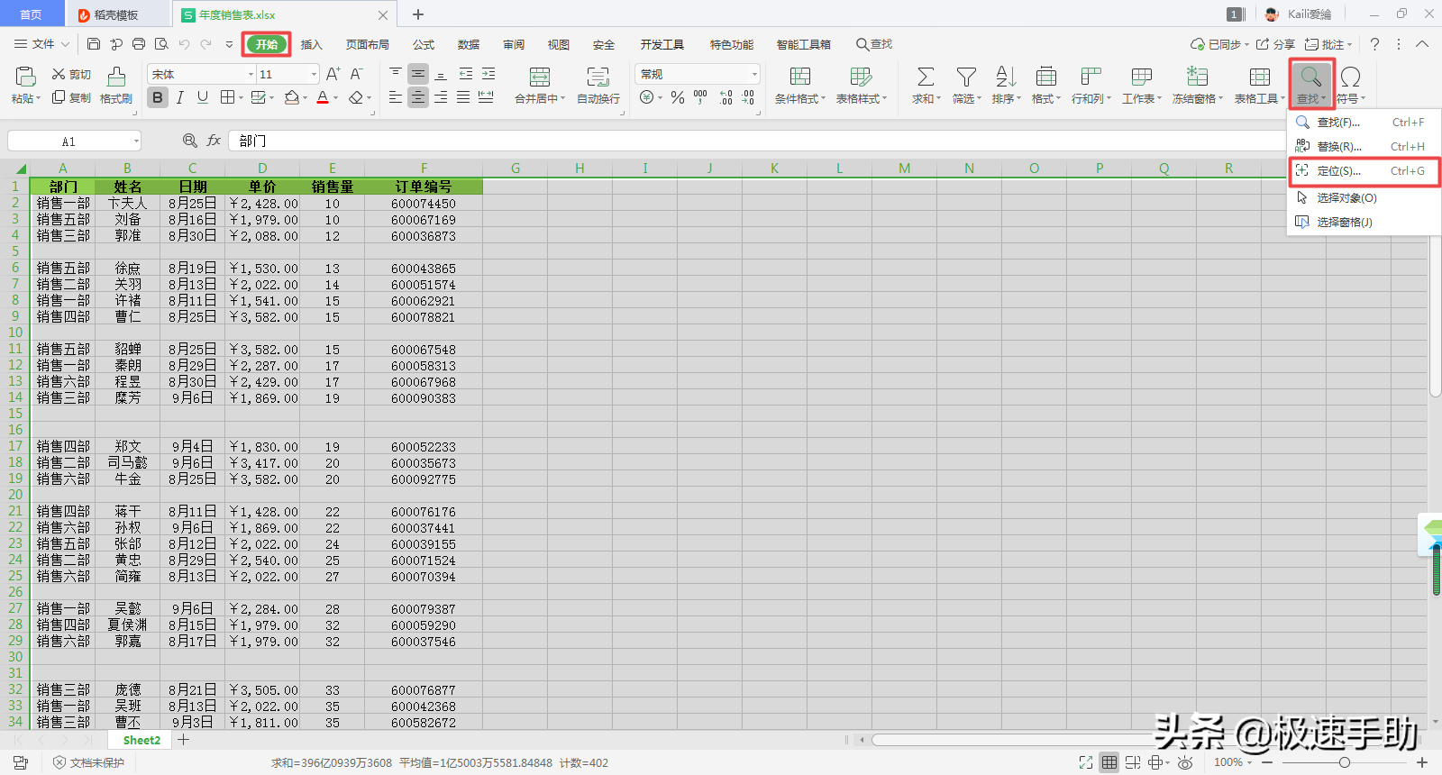
Task: Expand the font color dropdown arrow
Action: pos(336,98)
